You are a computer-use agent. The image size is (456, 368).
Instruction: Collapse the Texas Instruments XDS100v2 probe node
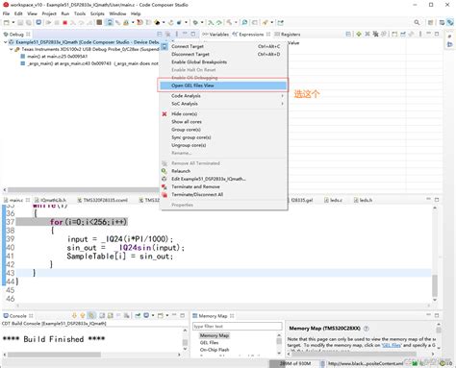tap(12, 49)
